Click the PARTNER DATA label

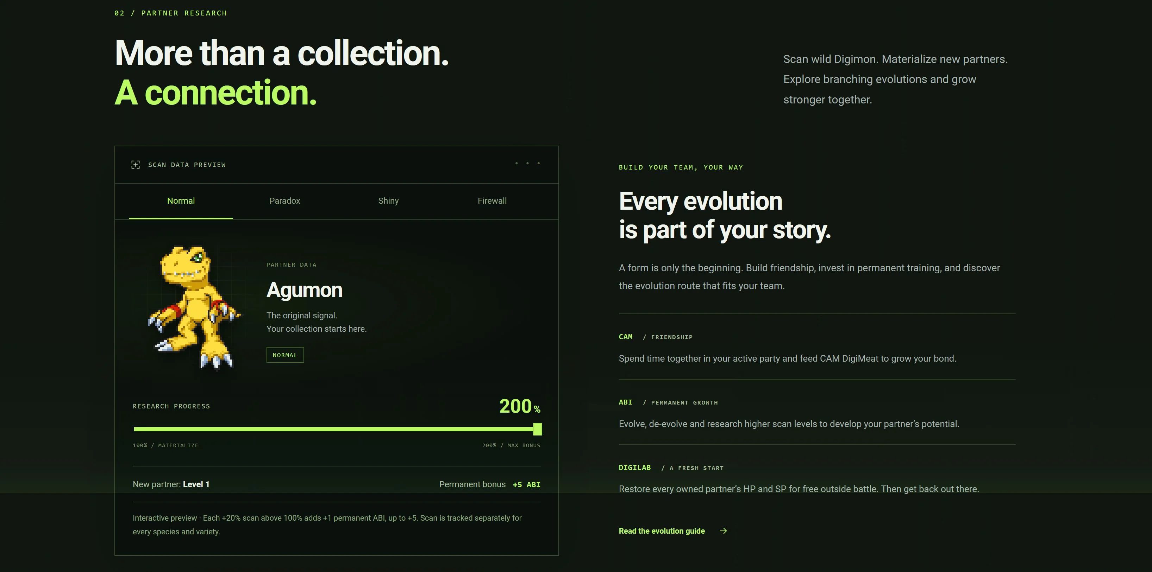(292, 265)
